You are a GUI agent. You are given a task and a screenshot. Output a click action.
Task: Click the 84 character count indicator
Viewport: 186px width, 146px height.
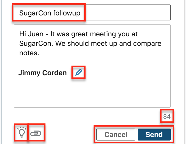(167, 116)
